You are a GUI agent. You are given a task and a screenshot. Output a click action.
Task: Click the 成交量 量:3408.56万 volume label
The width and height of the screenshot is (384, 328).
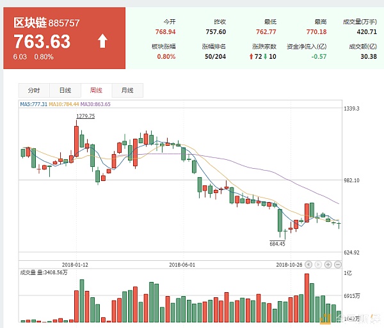tap(44, 272)
